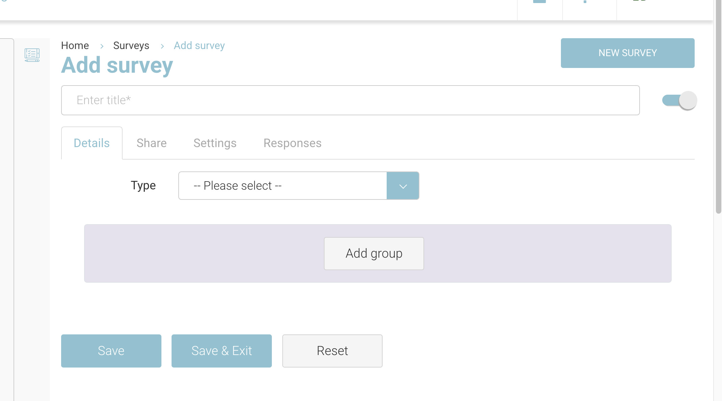Viewport: 722px width, 401px height.
Task: Click the survey form icon beside the heading
Action: 32,55
